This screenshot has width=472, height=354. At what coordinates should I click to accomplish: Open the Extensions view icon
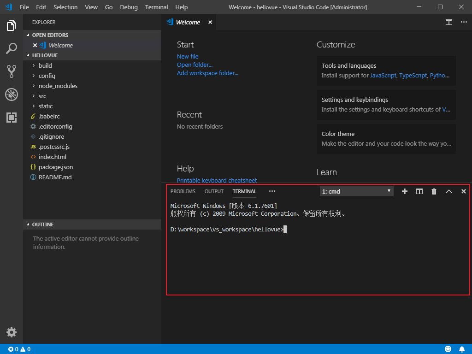tap(12, 118)
